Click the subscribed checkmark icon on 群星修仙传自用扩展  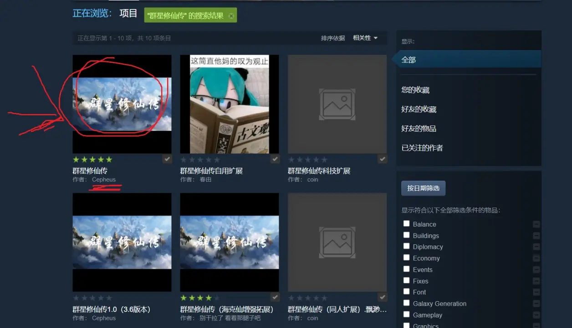coord(275,159)
